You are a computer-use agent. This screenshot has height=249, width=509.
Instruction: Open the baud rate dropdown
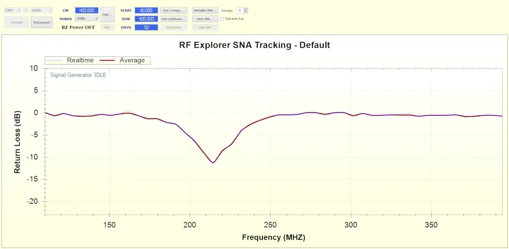[x=42, y=10]
